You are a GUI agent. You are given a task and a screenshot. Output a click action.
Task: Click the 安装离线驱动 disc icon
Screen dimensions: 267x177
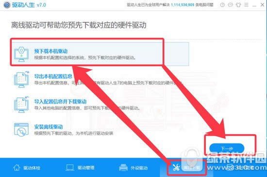[21, 130]
